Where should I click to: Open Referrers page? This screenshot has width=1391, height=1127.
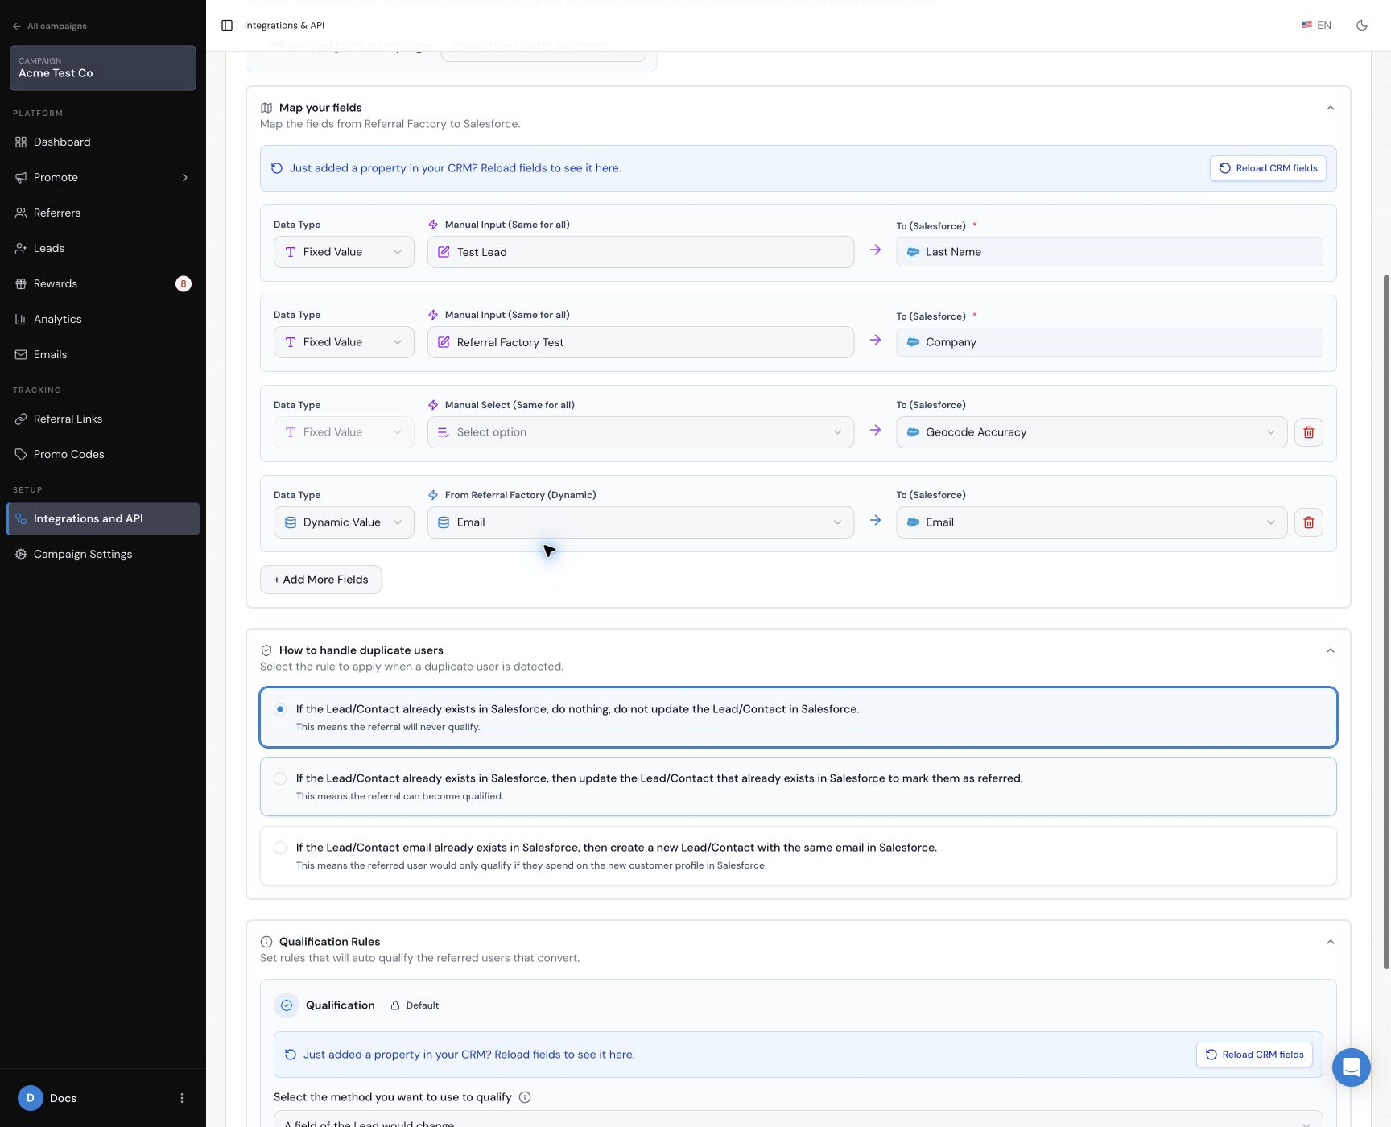[103, 213]
